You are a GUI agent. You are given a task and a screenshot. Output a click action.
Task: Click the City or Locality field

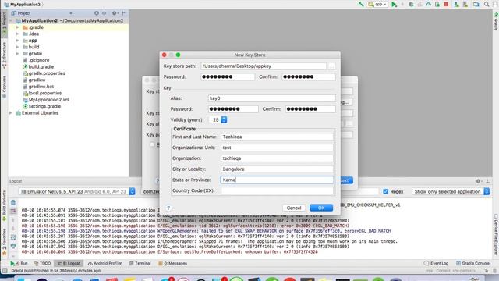coord(277,169)
